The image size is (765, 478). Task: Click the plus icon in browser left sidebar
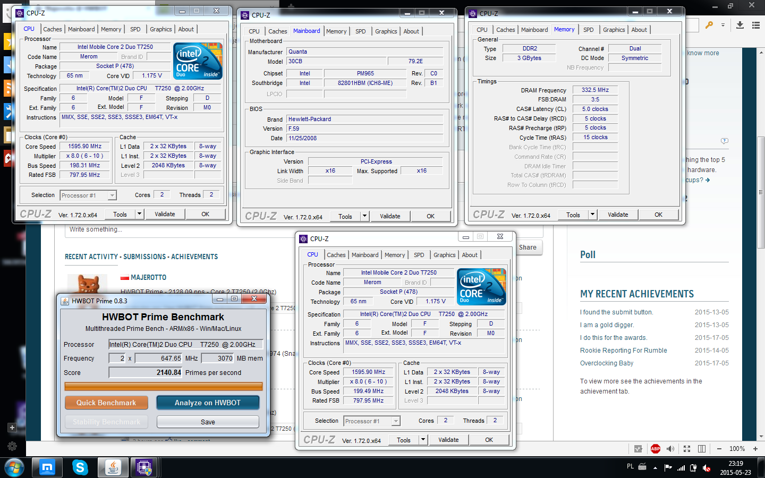(12, 427)
